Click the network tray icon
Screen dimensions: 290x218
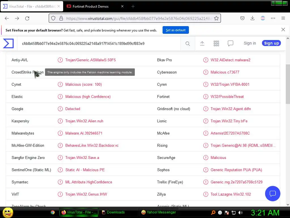click(x=234, y=213)
